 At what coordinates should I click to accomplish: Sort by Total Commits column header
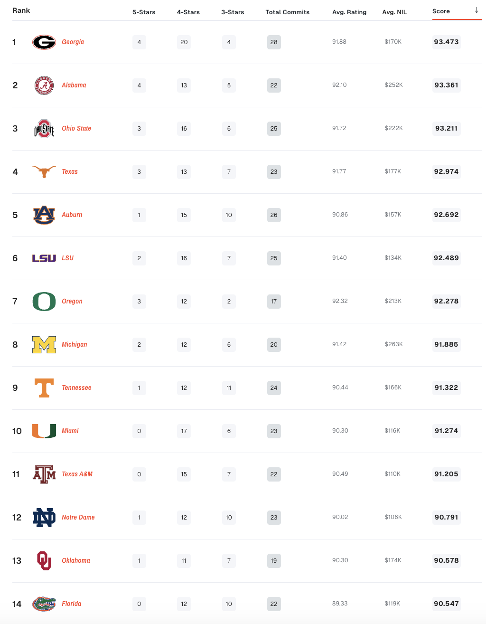pos(287,12)
